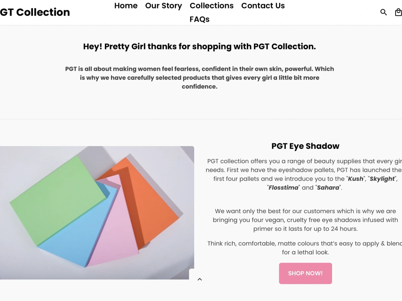Select the Sahara pallet name
This screenshot has width=402, height=301.
point(328,187)
